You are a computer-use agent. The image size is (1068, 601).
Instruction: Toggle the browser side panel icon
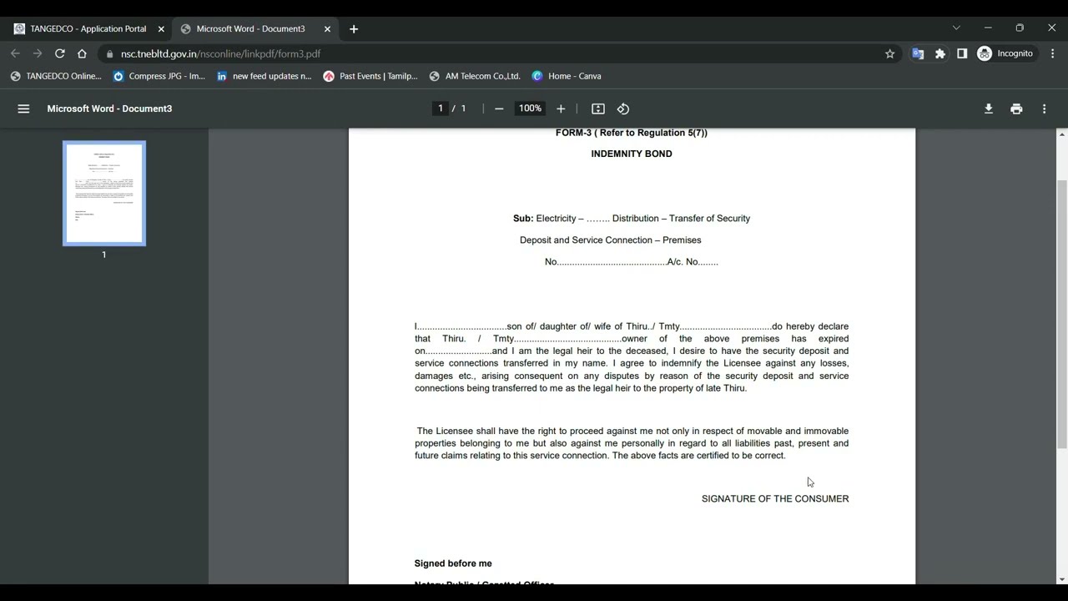click(962, 53)
